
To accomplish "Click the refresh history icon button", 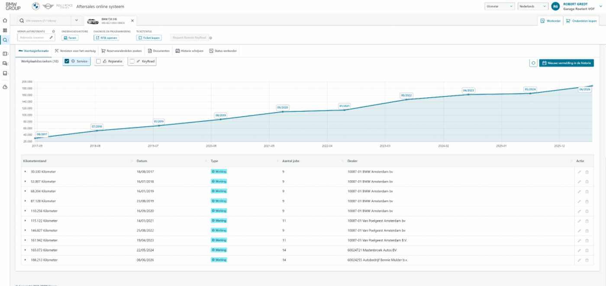I will [x=533, y=63].
